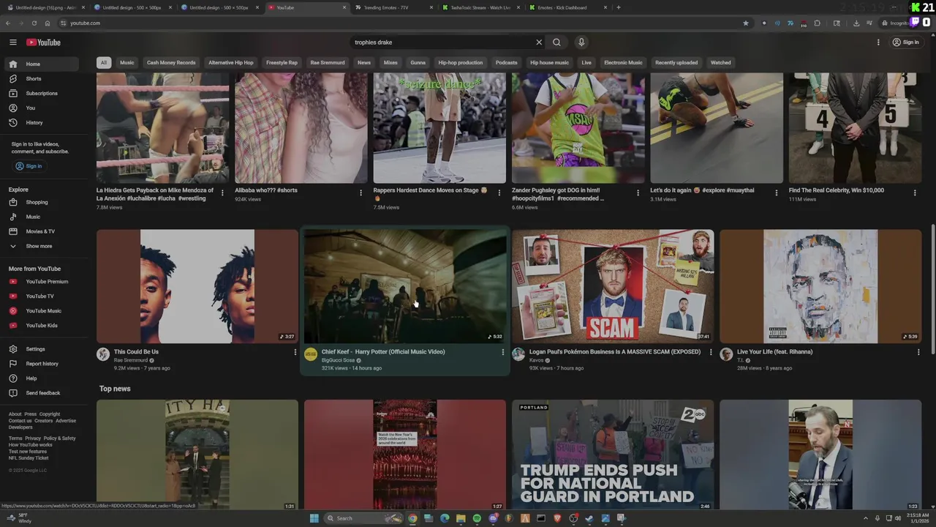Click the Sign in button at top right
Image resolution: width=936 pixels, height=527 pixels.
(905, 42)
